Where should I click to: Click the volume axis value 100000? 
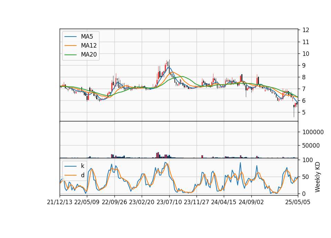(x=313, y=132)
